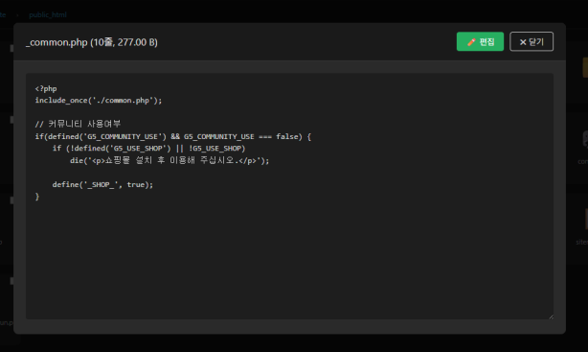The image size is (588, 352).
Task: Click the die() message line
Action: [170, 160]
